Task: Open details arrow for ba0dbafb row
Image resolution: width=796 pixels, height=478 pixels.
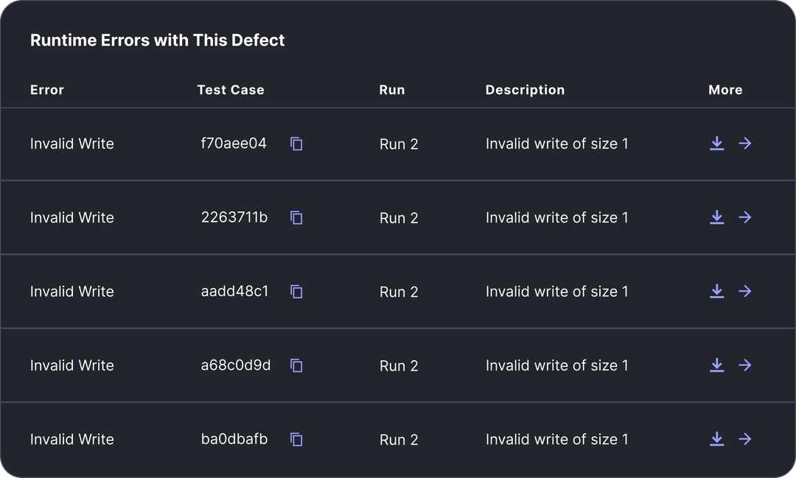Action: pos(744,439)
